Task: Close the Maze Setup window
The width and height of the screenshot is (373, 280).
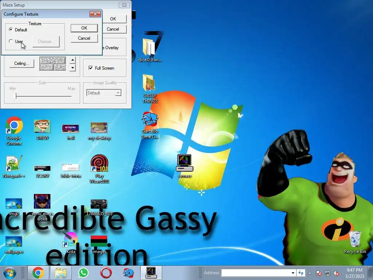Action: pyautogui.click(x=124, y=5)
